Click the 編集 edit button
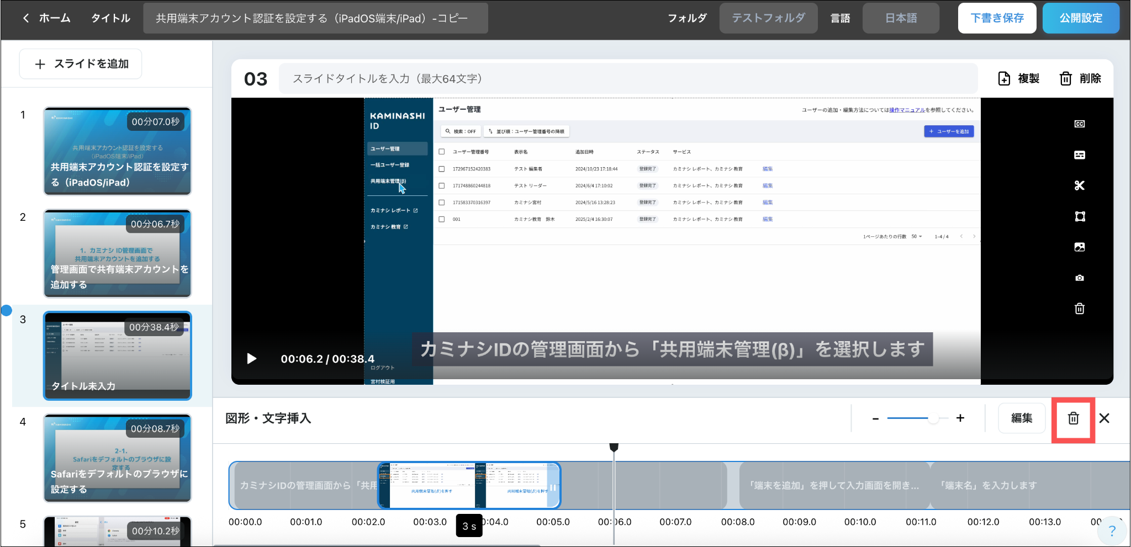The image size is (1131, 547). (x=1022, y=418)
